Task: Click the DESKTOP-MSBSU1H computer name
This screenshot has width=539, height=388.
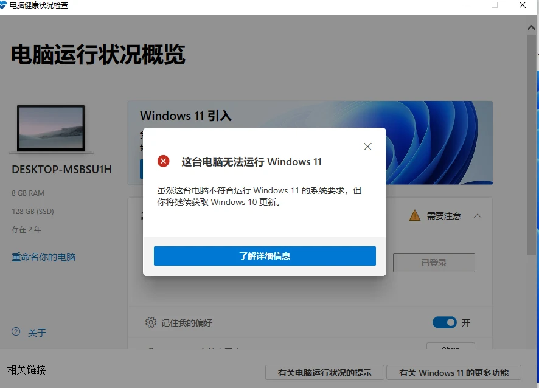Action: click(61, 170)
